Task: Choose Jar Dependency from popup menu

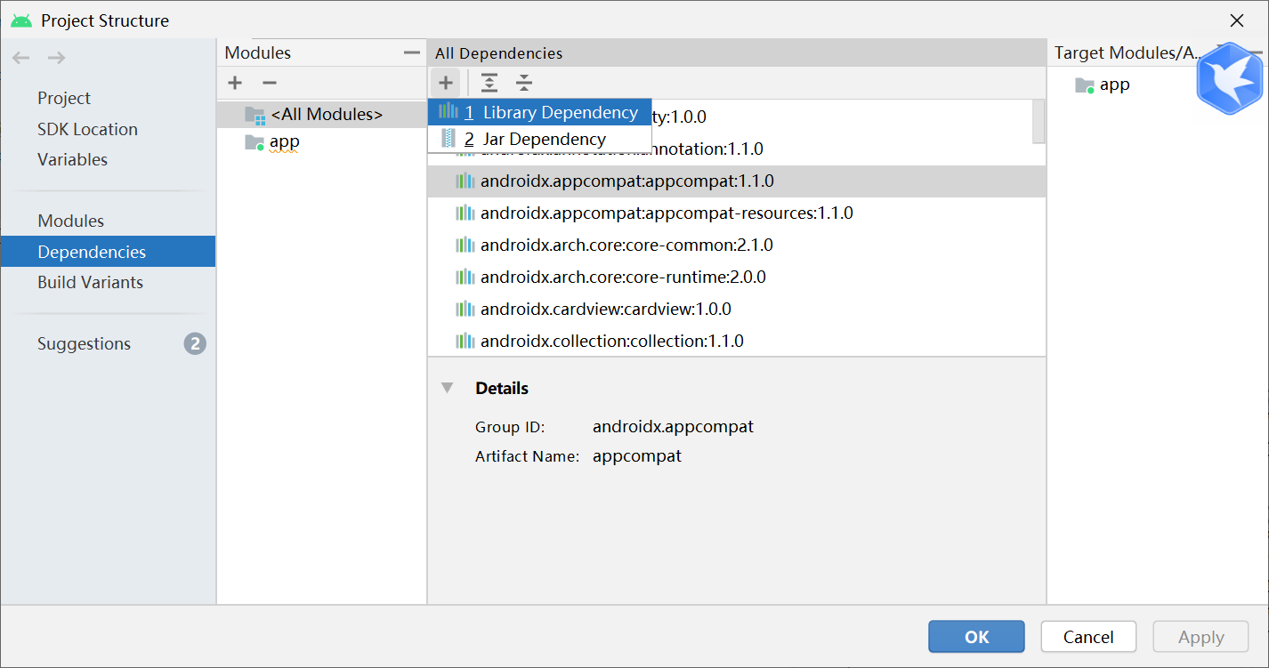Action: (x=540, y=139)
